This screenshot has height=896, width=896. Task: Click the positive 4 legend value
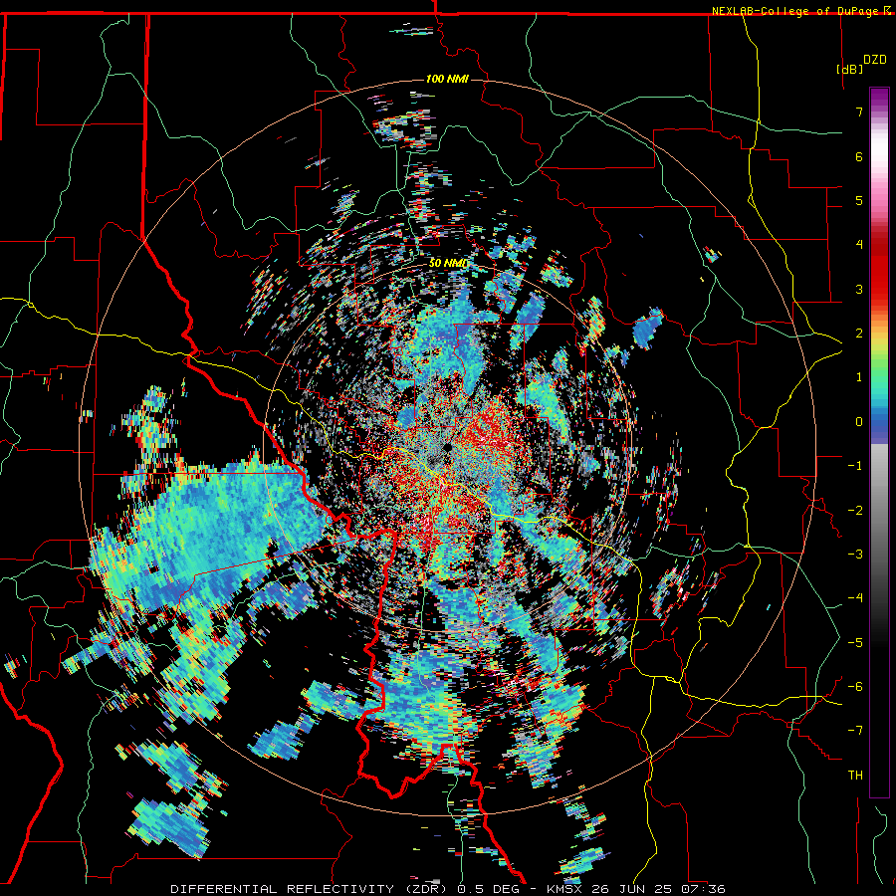[859, 245]
